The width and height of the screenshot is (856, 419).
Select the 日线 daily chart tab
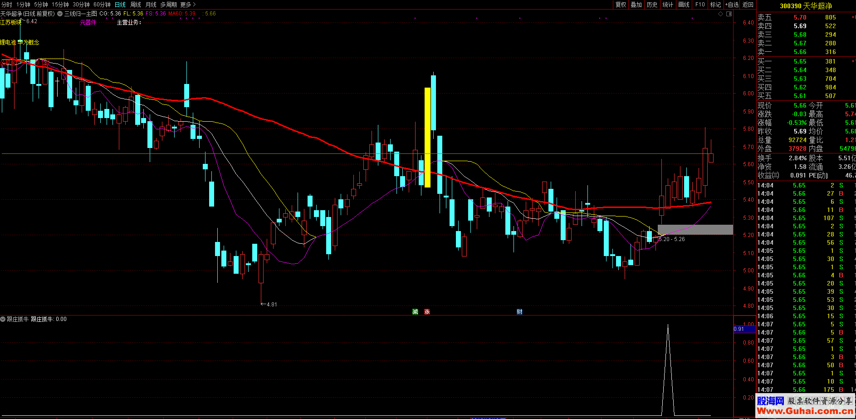(120, 5)
